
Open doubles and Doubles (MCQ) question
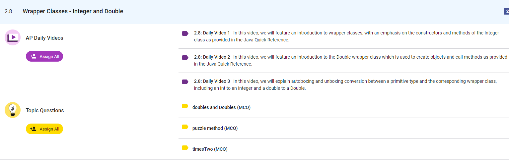pyautogui.click(x=221, y=107)
